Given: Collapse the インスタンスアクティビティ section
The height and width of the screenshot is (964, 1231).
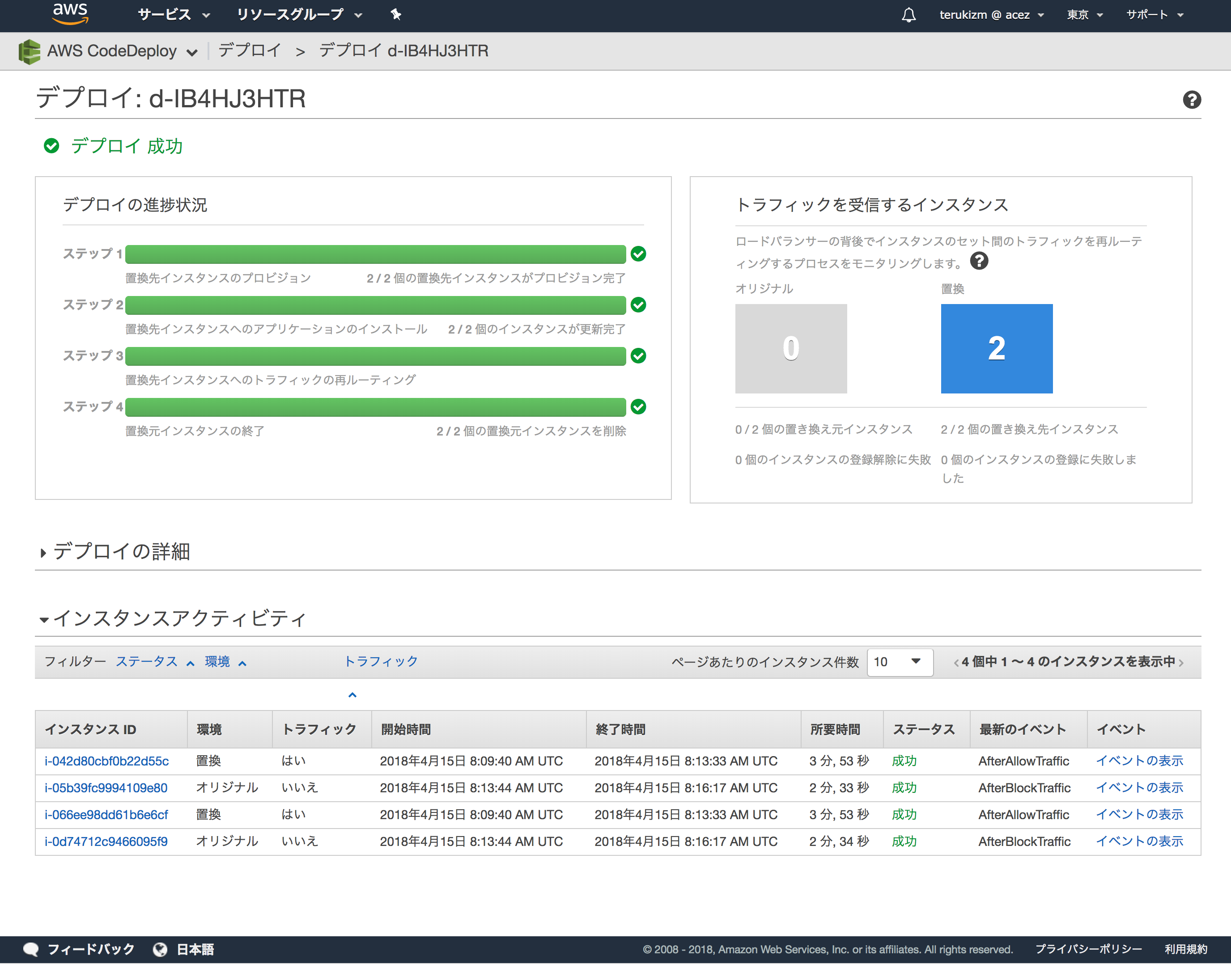Looking at the screenshot, I should pos(173,618).
